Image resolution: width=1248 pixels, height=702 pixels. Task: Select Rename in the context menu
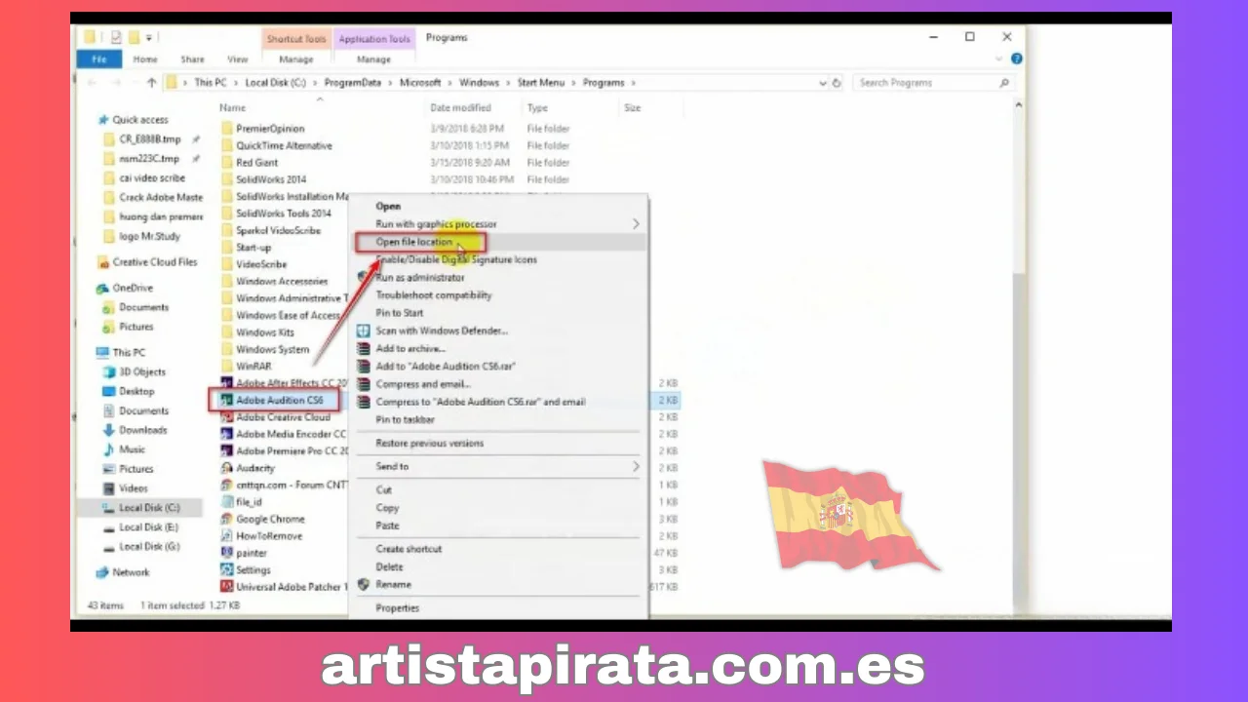click(x=394, y=584)
